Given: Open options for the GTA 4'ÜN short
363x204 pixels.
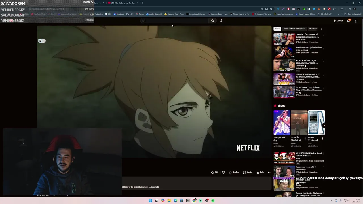Looking at the screenshot, I should click(x=305, y=139).
